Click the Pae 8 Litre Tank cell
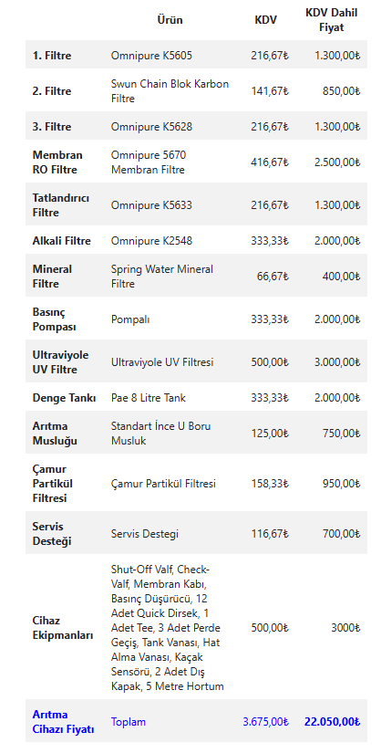This screenshot has height=753, width=381. (x=149, y=398)
